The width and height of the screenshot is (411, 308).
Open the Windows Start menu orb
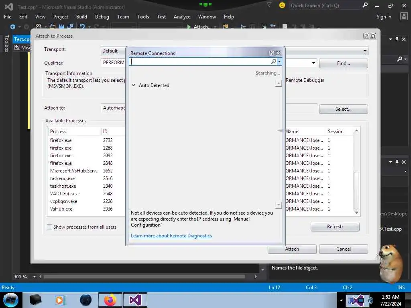tap(10, 300)
